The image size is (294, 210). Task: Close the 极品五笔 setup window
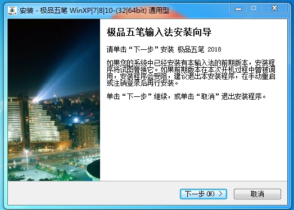274,8
